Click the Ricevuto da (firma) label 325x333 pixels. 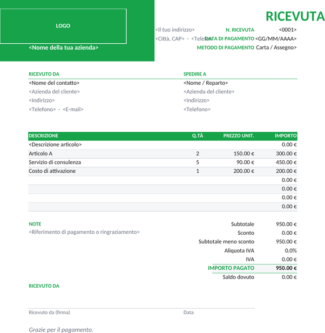coord(49,312)
